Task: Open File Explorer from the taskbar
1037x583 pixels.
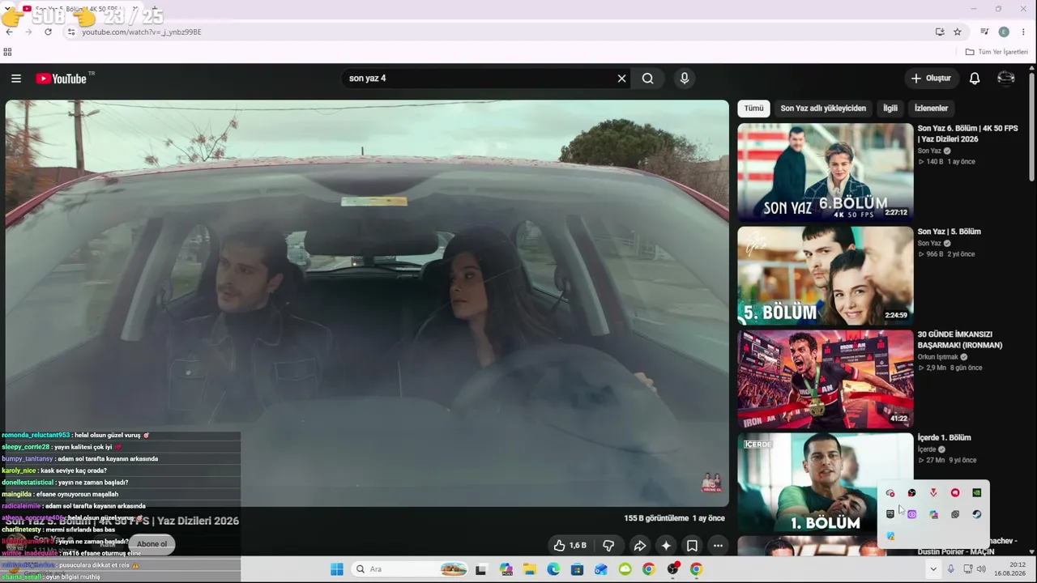Action: (x=529, y=569)
